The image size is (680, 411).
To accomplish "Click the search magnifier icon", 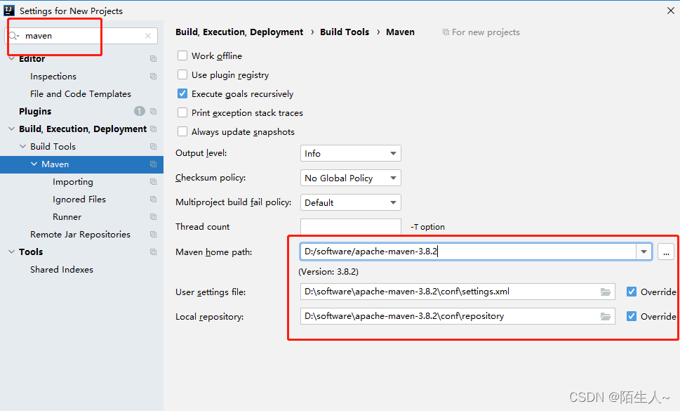I will point(14,36).
